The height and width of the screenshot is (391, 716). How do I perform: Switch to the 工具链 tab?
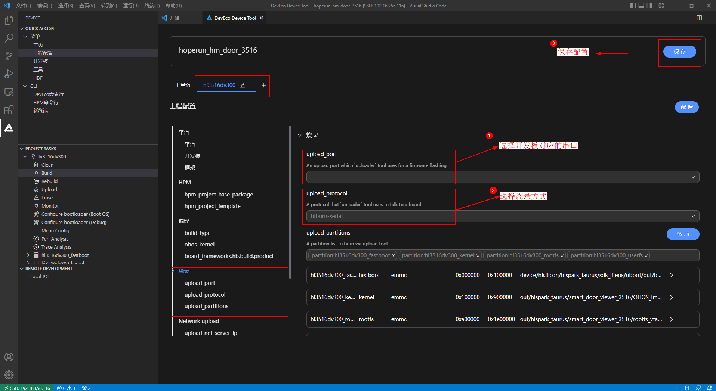[x=183, y=85]
